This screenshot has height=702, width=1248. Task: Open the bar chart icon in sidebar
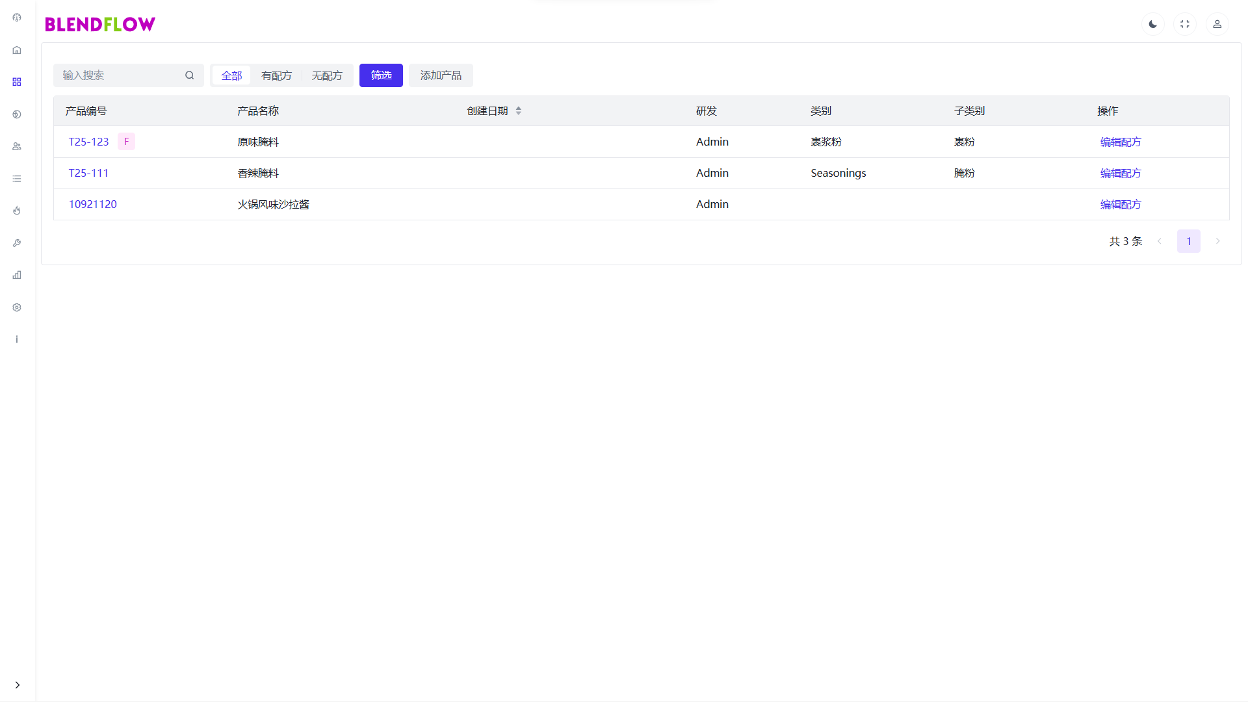click(x=17, y=275)
